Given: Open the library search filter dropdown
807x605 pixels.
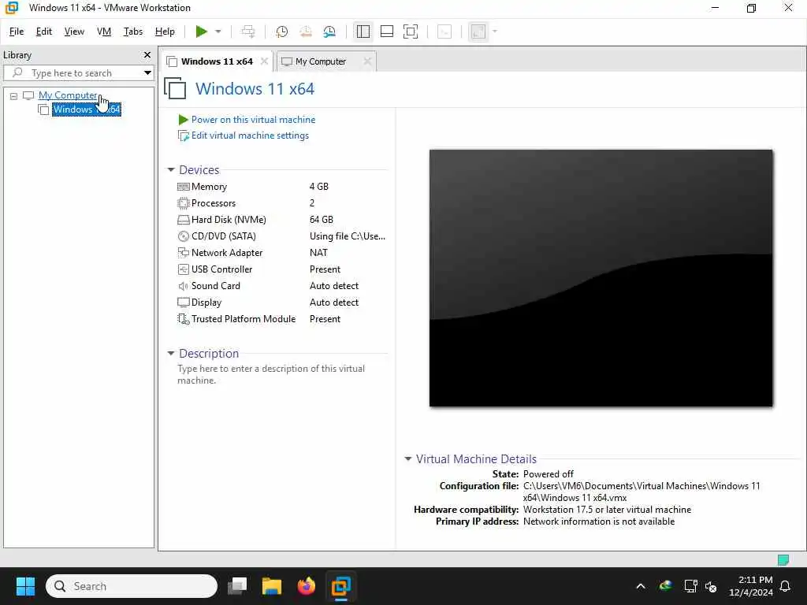Looking at the screenshot, I should pos(147,73).
